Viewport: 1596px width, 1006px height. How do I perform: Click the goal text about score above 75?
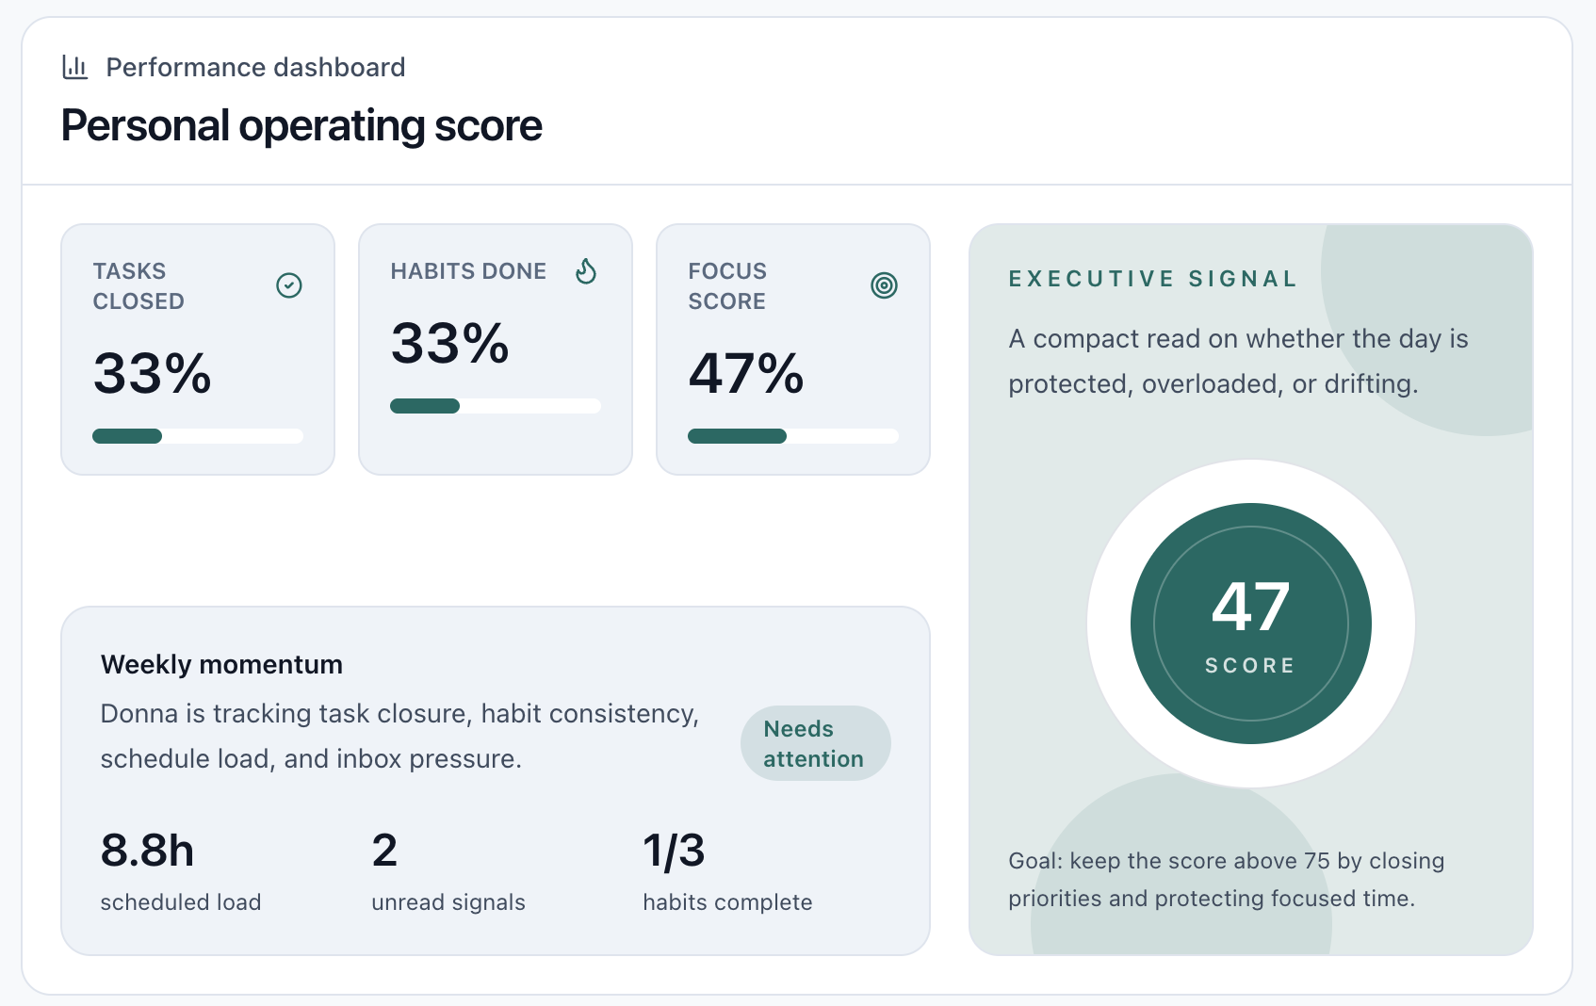coord(1227,880)
